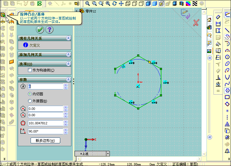
Task: Collapse the 添加几何关系 section
Action: coord(68,55)
